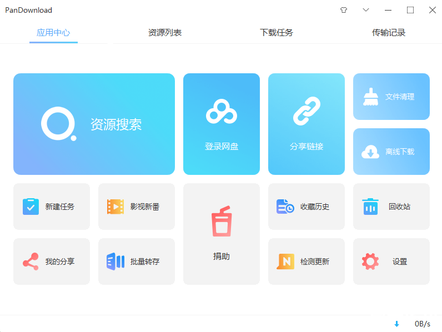Switch to the 传输记录 tab
Image resolution: width=442 pixels, height=332 pixels.
[x=389, y=33]
